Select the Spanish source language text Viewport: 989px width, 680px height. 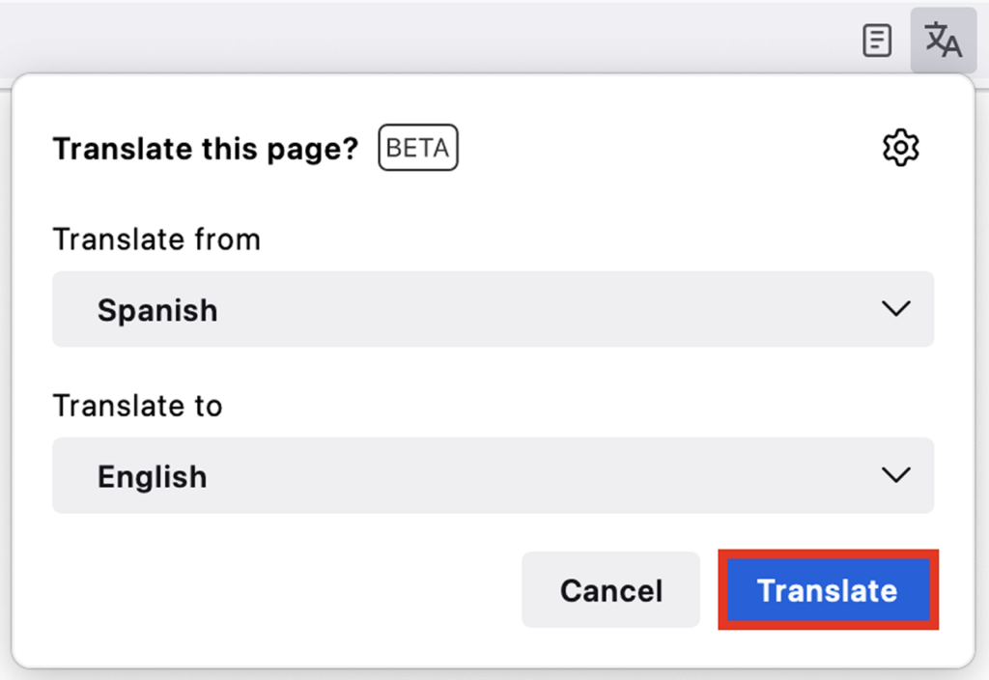click(157, 310)
